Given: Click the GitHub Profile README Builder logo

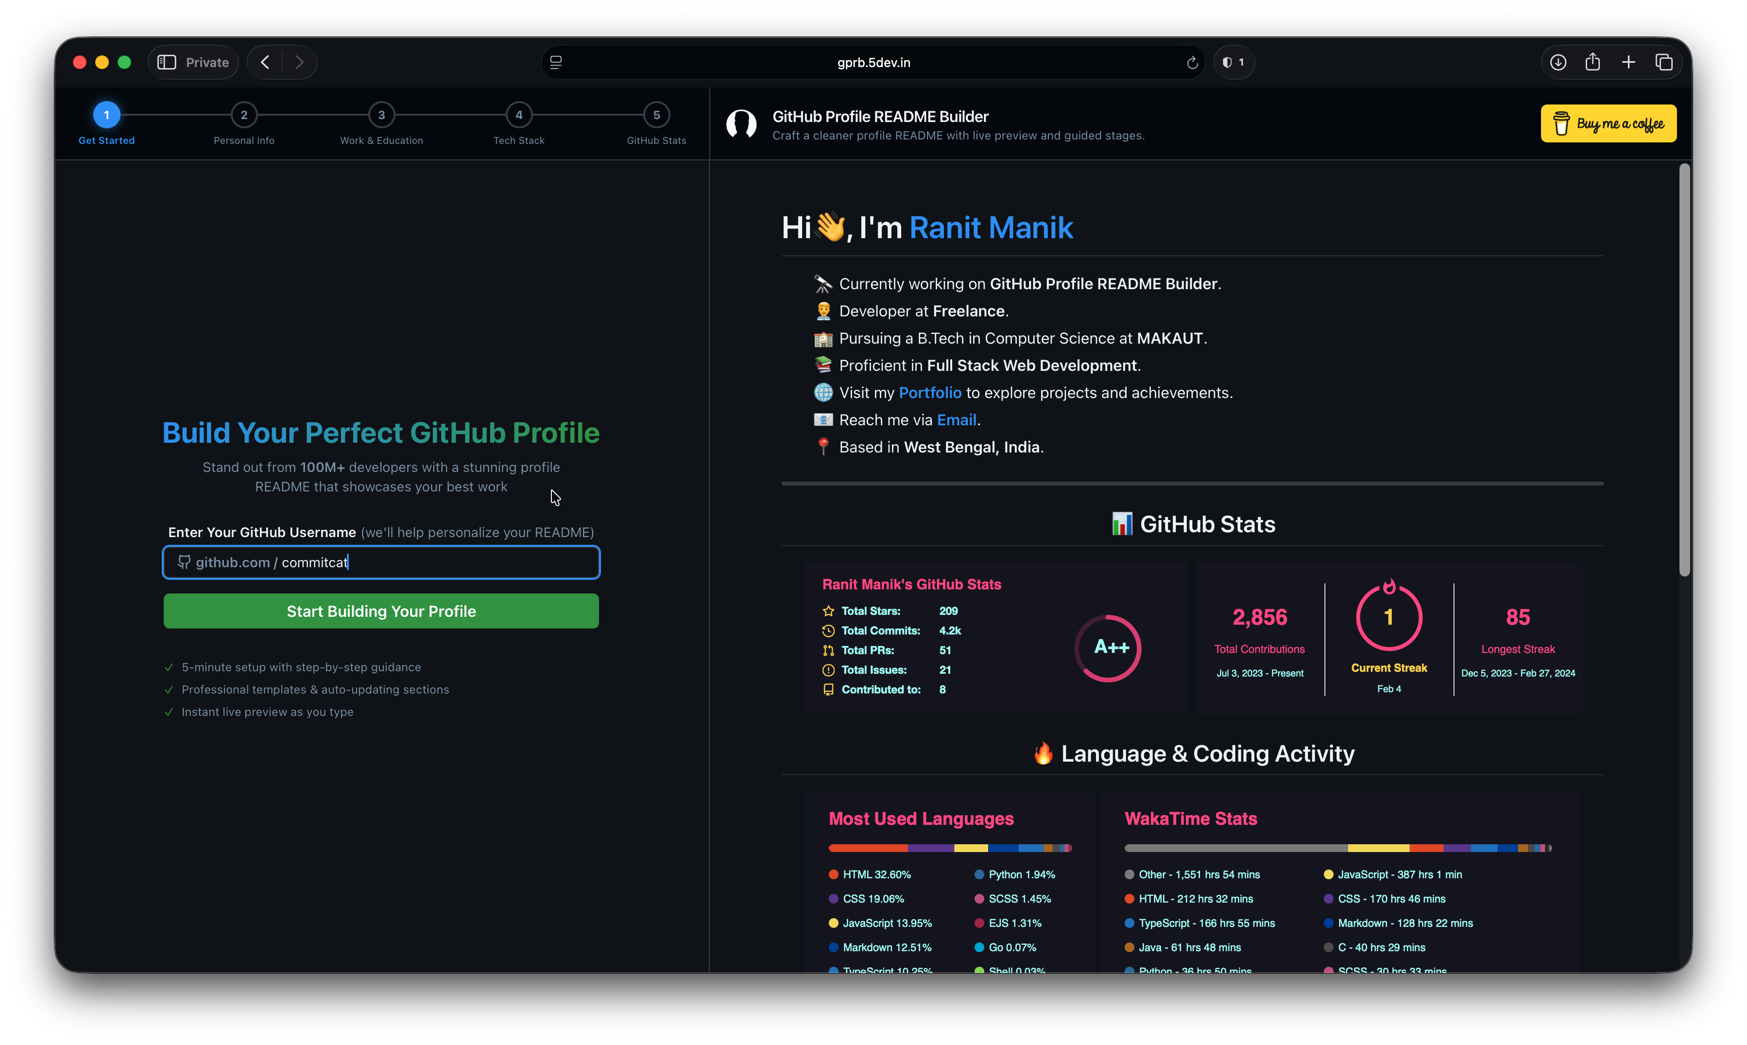Looking at the screenshot, I should (741, 124).
